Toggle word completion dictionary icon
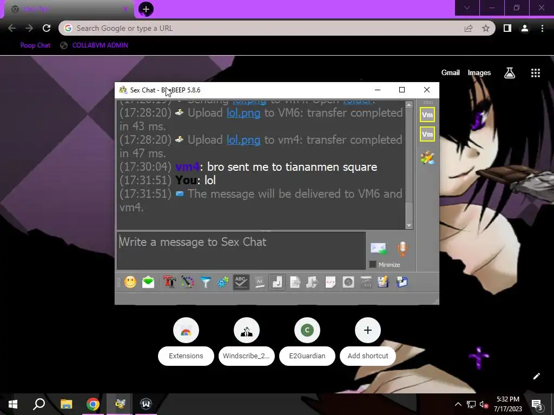 260,282
